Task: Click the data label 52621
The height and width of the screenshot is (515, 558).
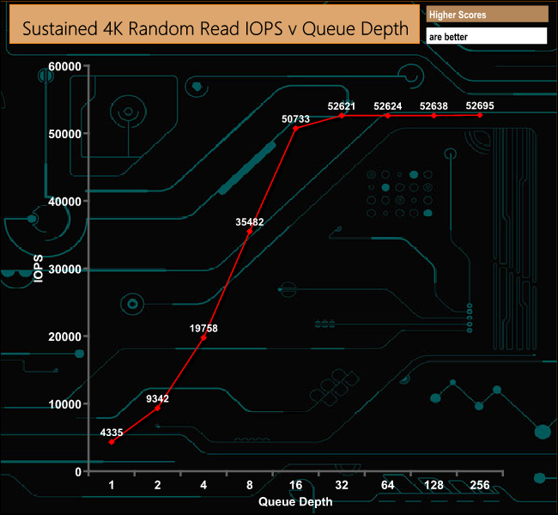Action: (x=342, y=106)
